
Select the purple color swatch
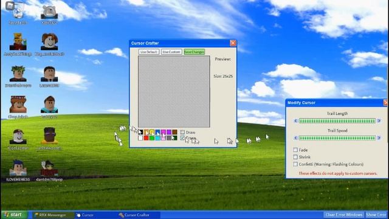(169, 132)
